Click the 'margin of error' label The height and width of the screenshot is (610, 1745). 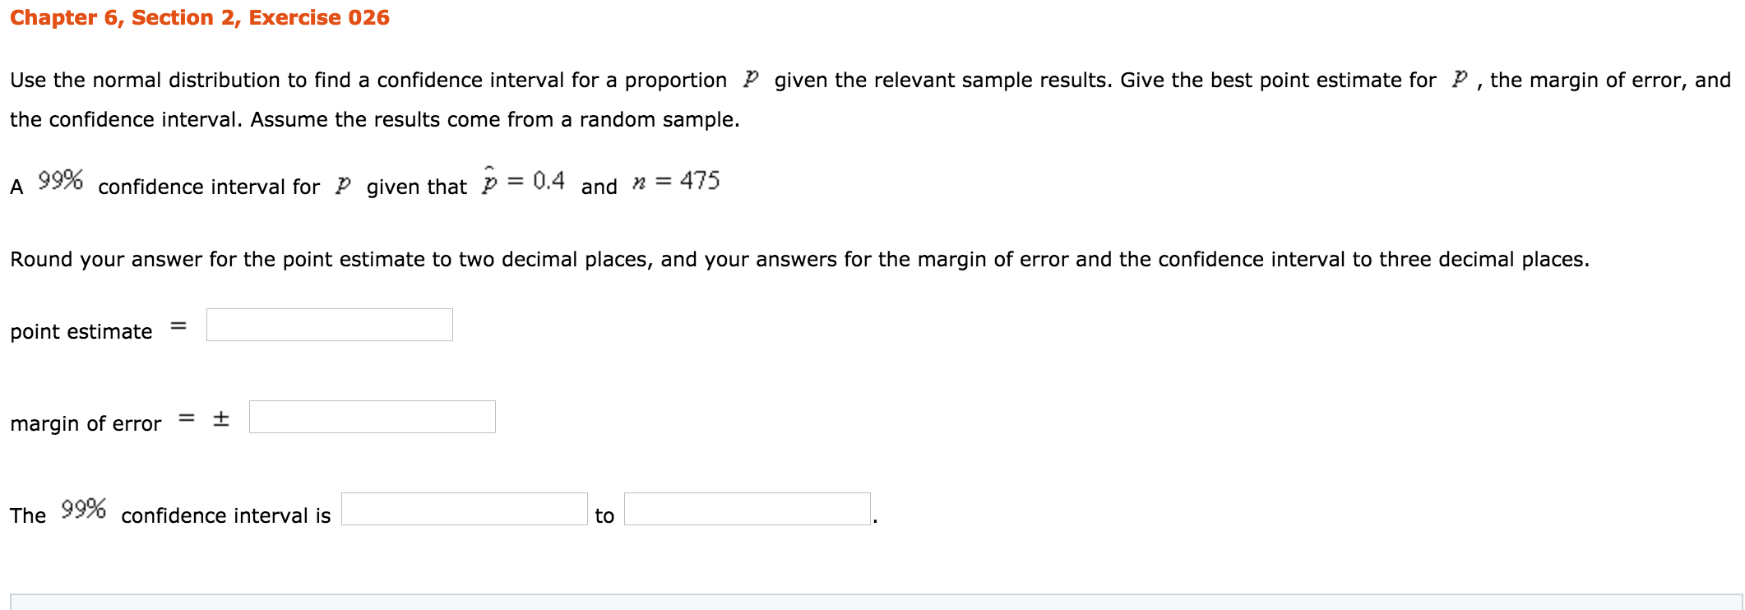tap(86, 423)
